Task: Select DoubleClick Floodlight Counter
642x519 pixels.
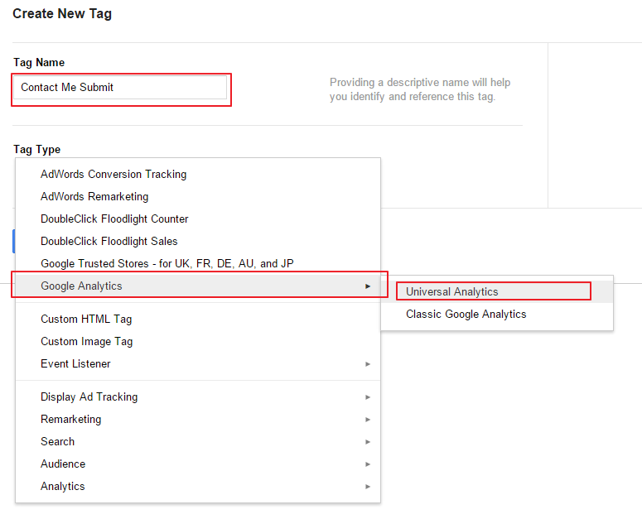Action: pos(198,219)
